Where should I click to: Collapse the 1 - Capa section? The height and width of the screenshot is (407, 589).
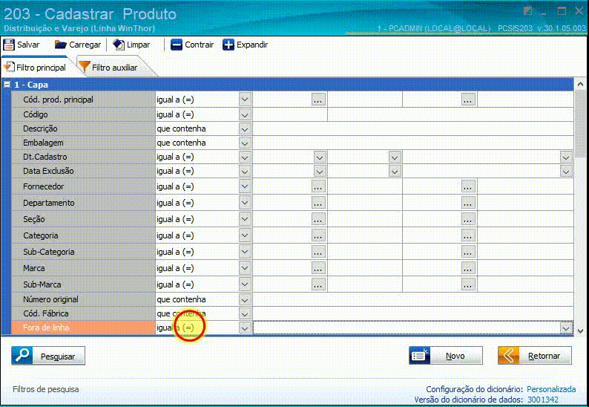(7, 85)
